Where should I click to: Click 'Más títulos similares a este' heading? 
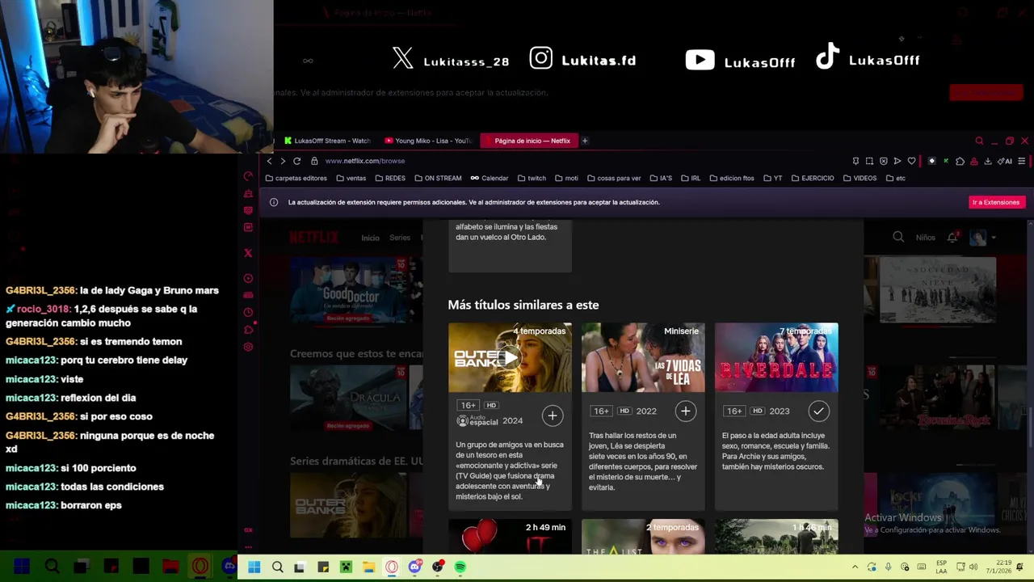pos(523,305)
